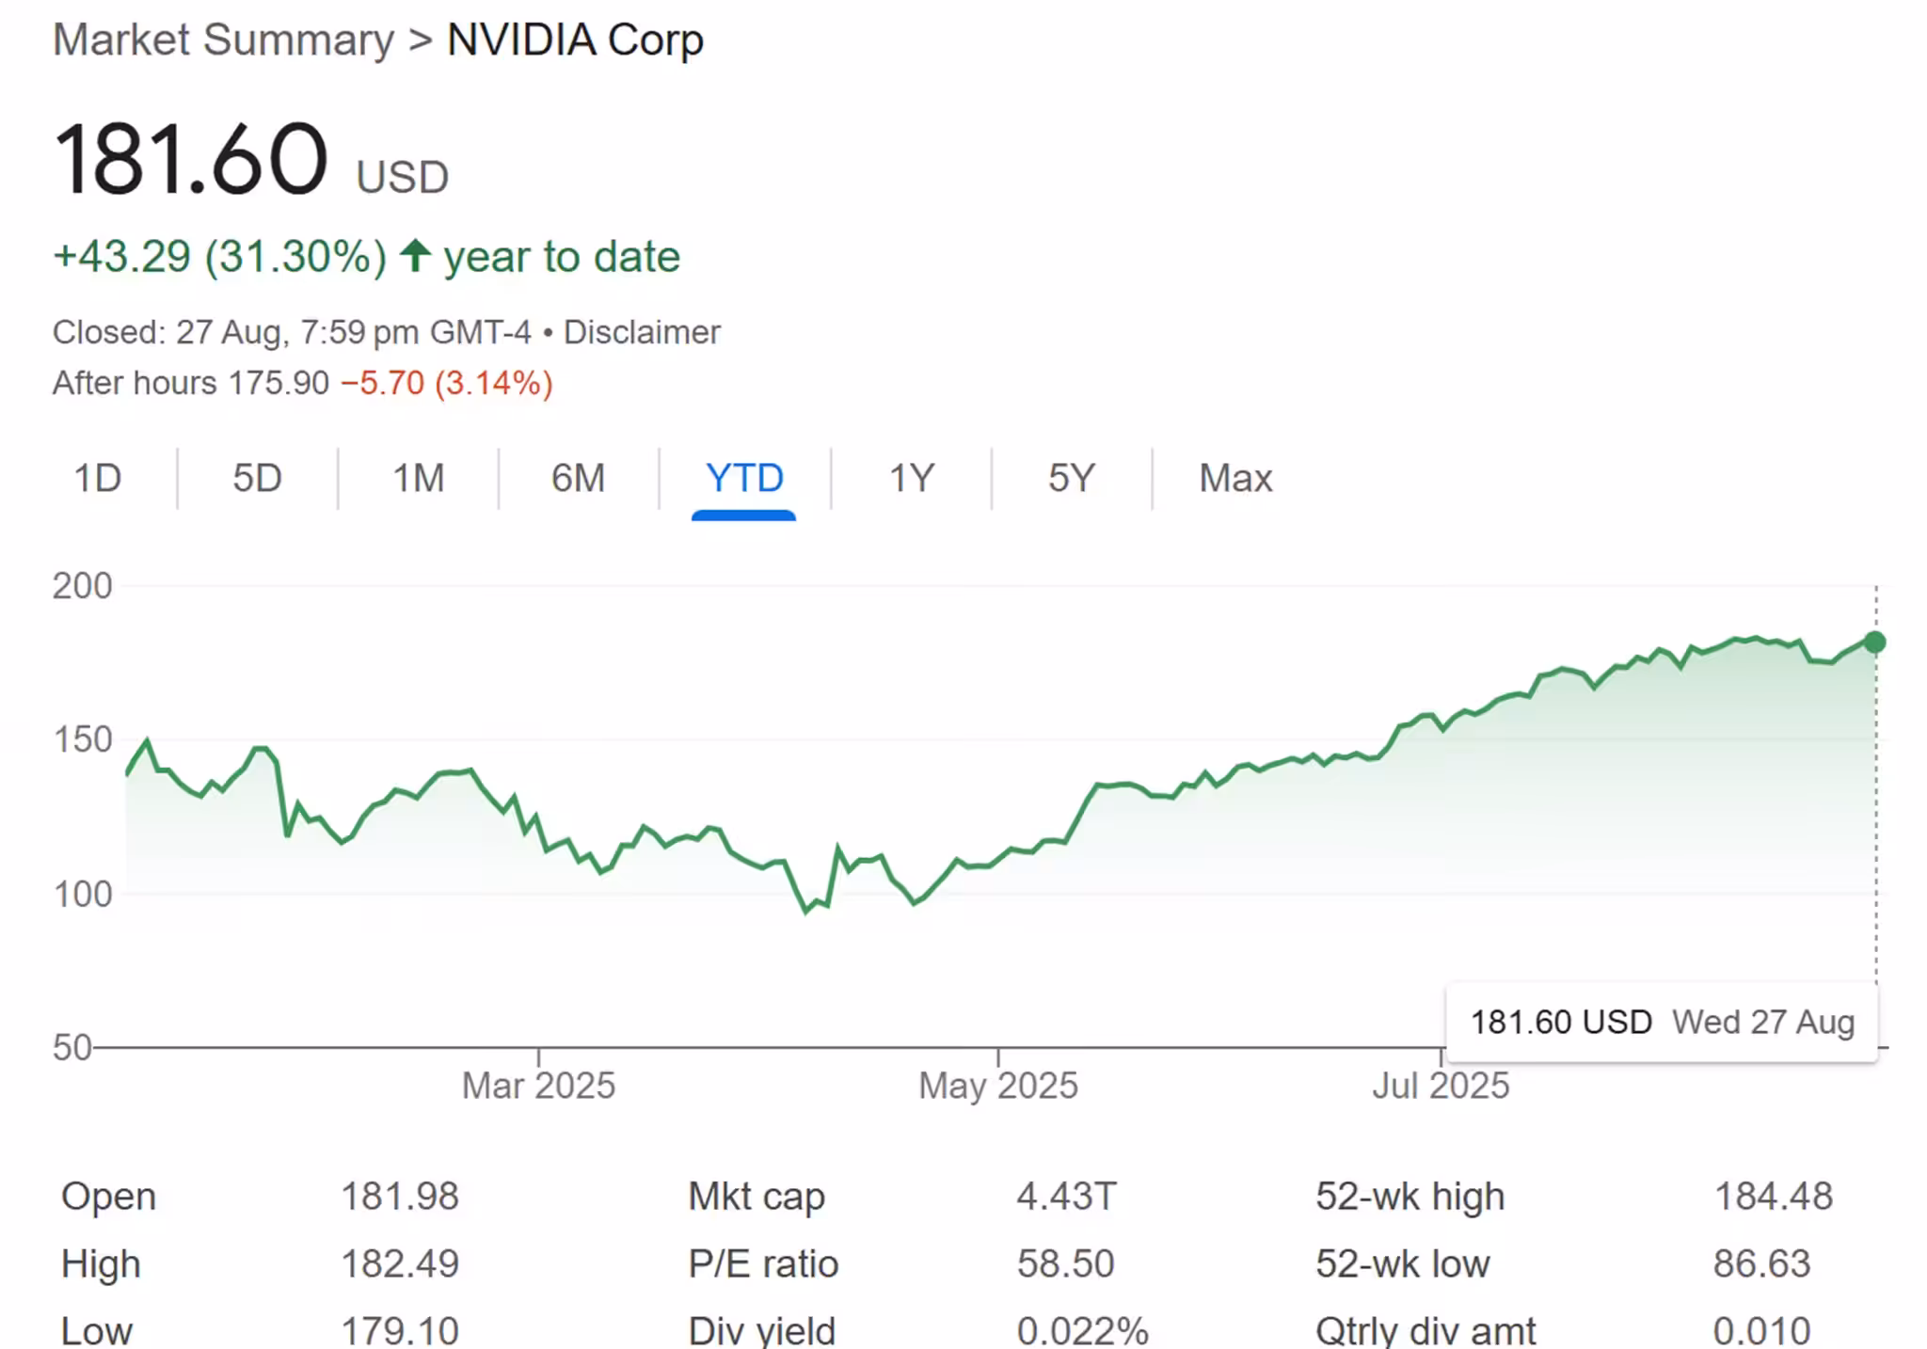Click the green up arrow icon

point(415,256)
